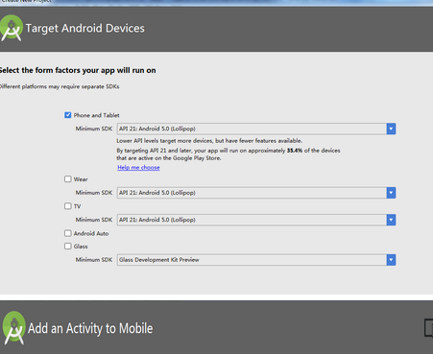
Task: Click 'Select the form factors' heading text
Action: pos(78,70)
